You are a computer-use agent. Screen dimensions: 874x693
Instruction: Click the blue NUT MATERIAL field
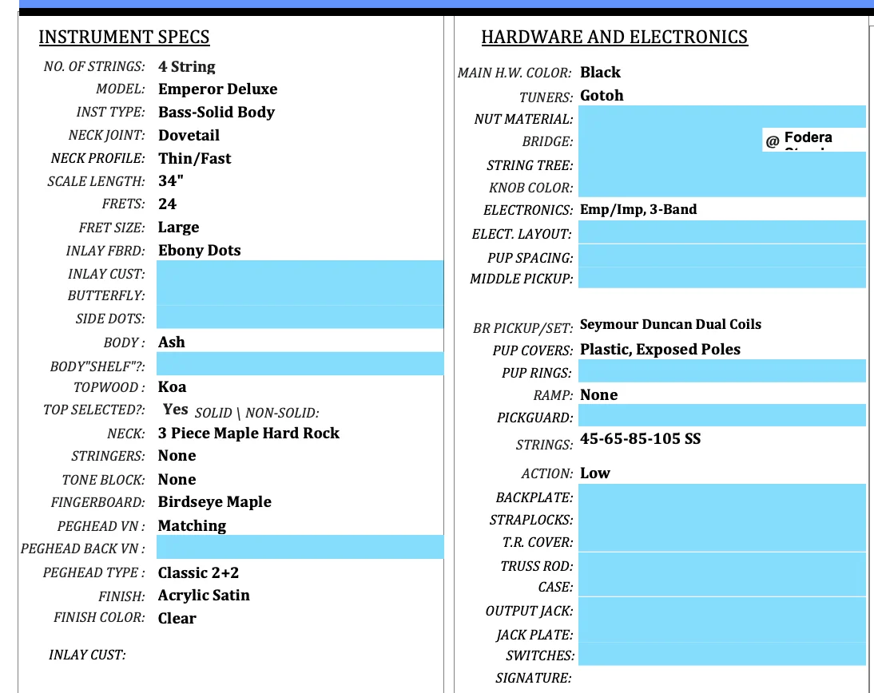tap(722, 117)
